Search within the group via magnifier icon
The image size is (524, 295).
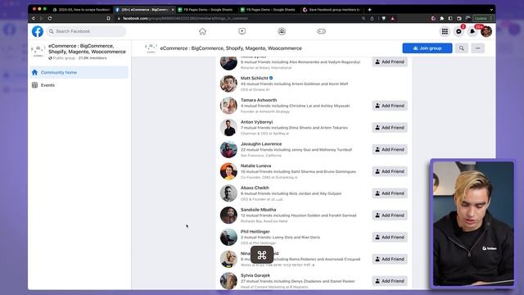[462, 48]
